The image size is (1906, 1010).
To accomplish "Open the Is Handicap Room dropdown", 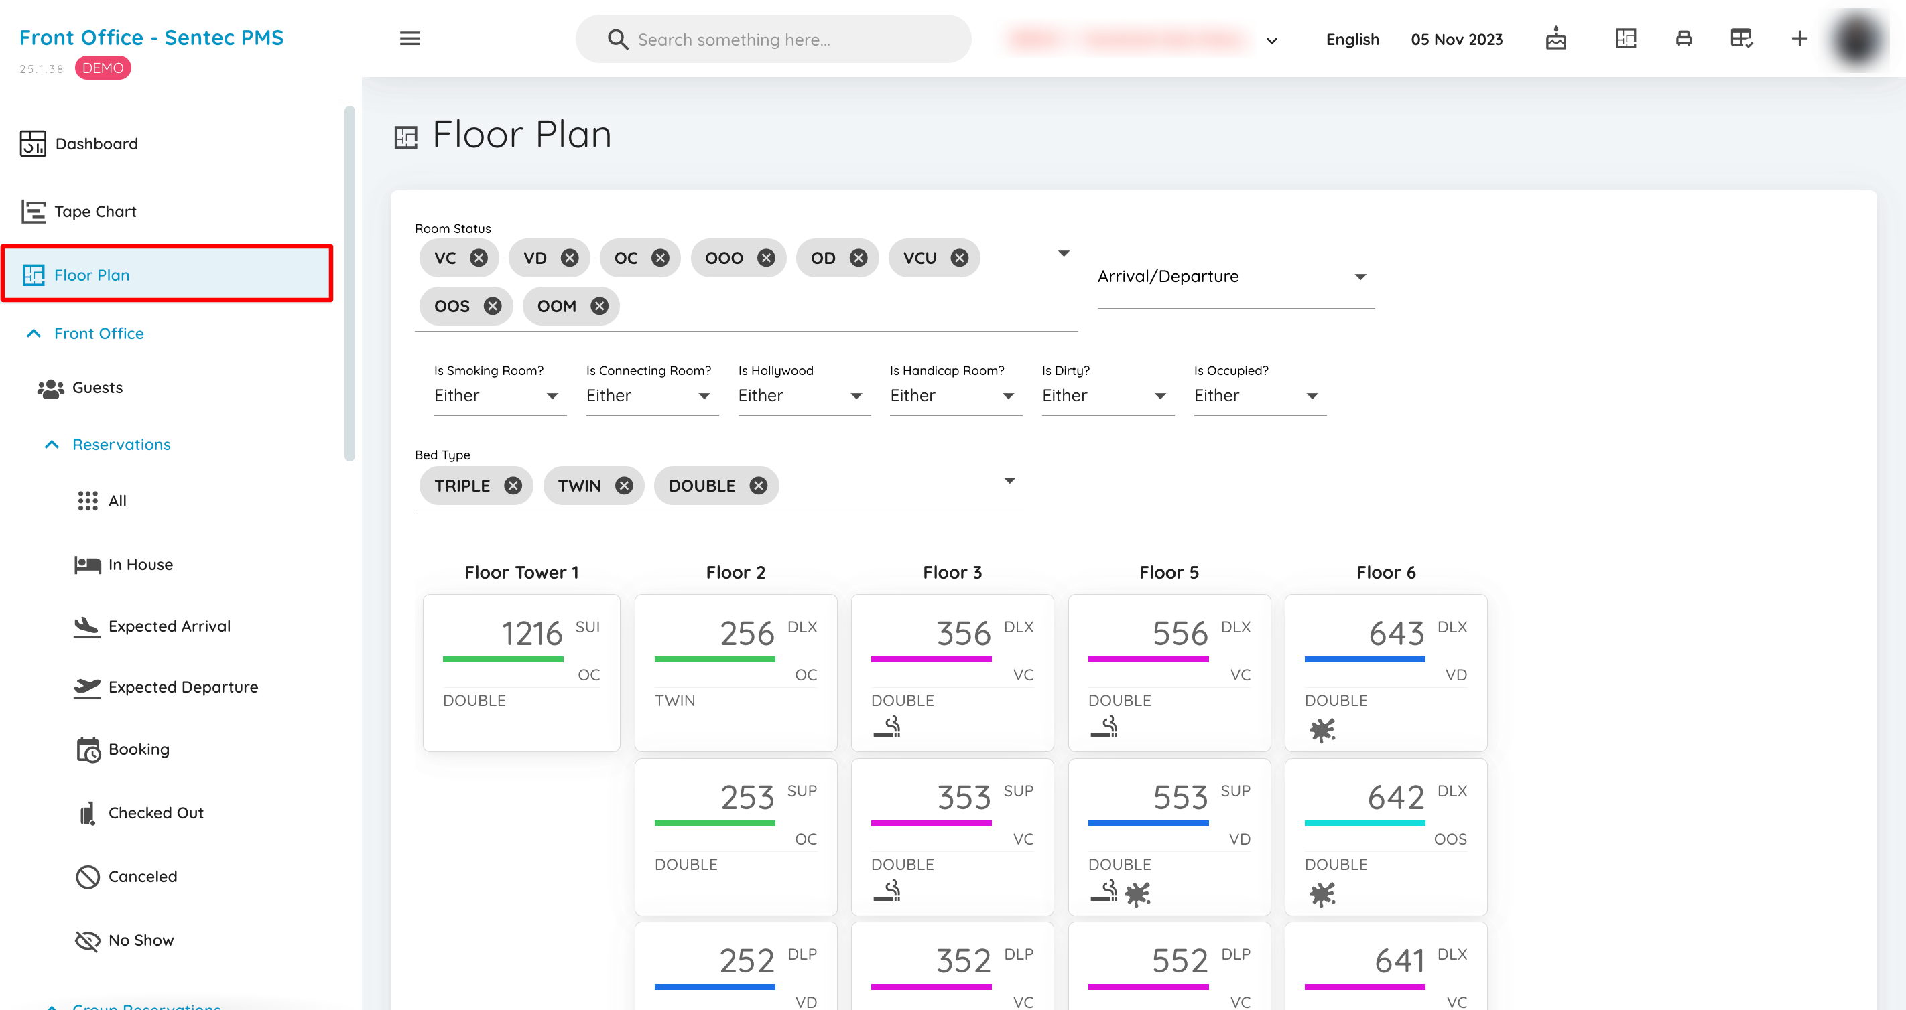I will (955, 396).
